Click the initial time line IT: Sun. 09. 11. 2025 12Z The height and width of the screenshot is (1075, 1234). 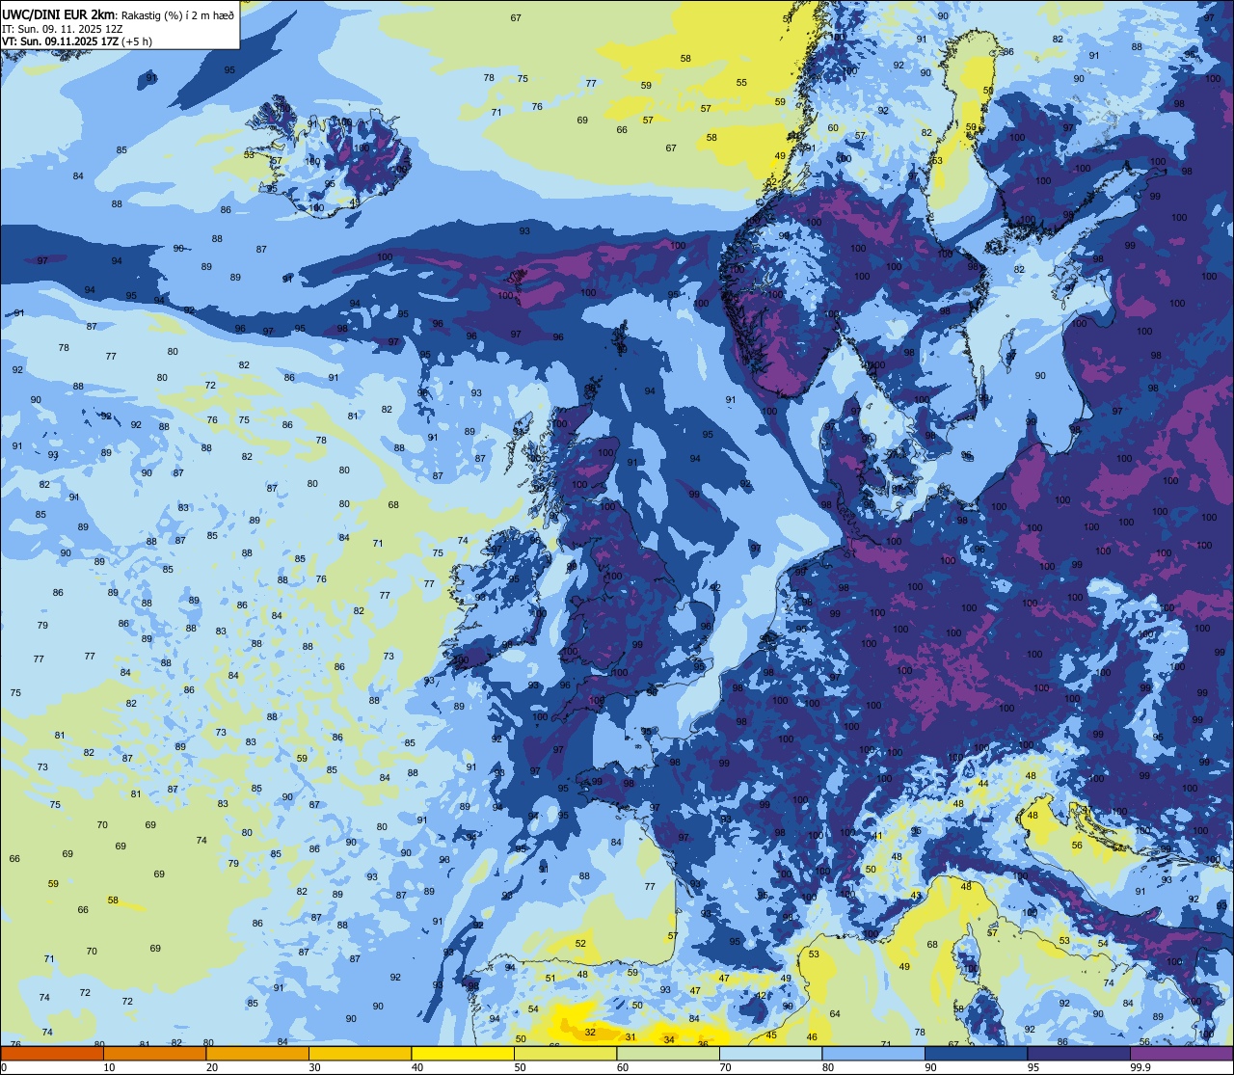click(x=62, y=28)
